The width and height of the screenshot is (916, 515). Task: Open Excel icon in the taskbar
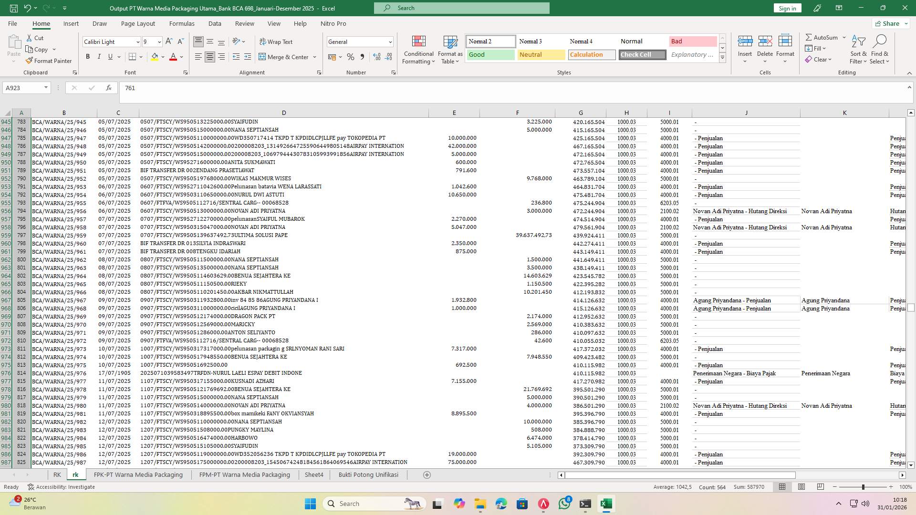(x=606, y=504)
